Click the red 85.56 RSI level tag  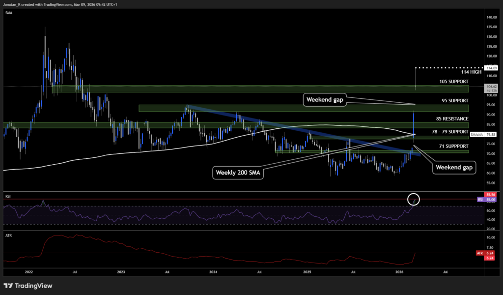[490, 195]
